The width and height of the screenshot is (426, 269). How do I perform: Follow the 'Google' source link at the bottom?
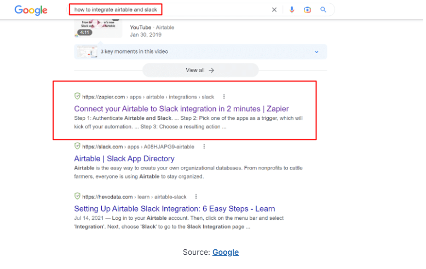(226, 252)
